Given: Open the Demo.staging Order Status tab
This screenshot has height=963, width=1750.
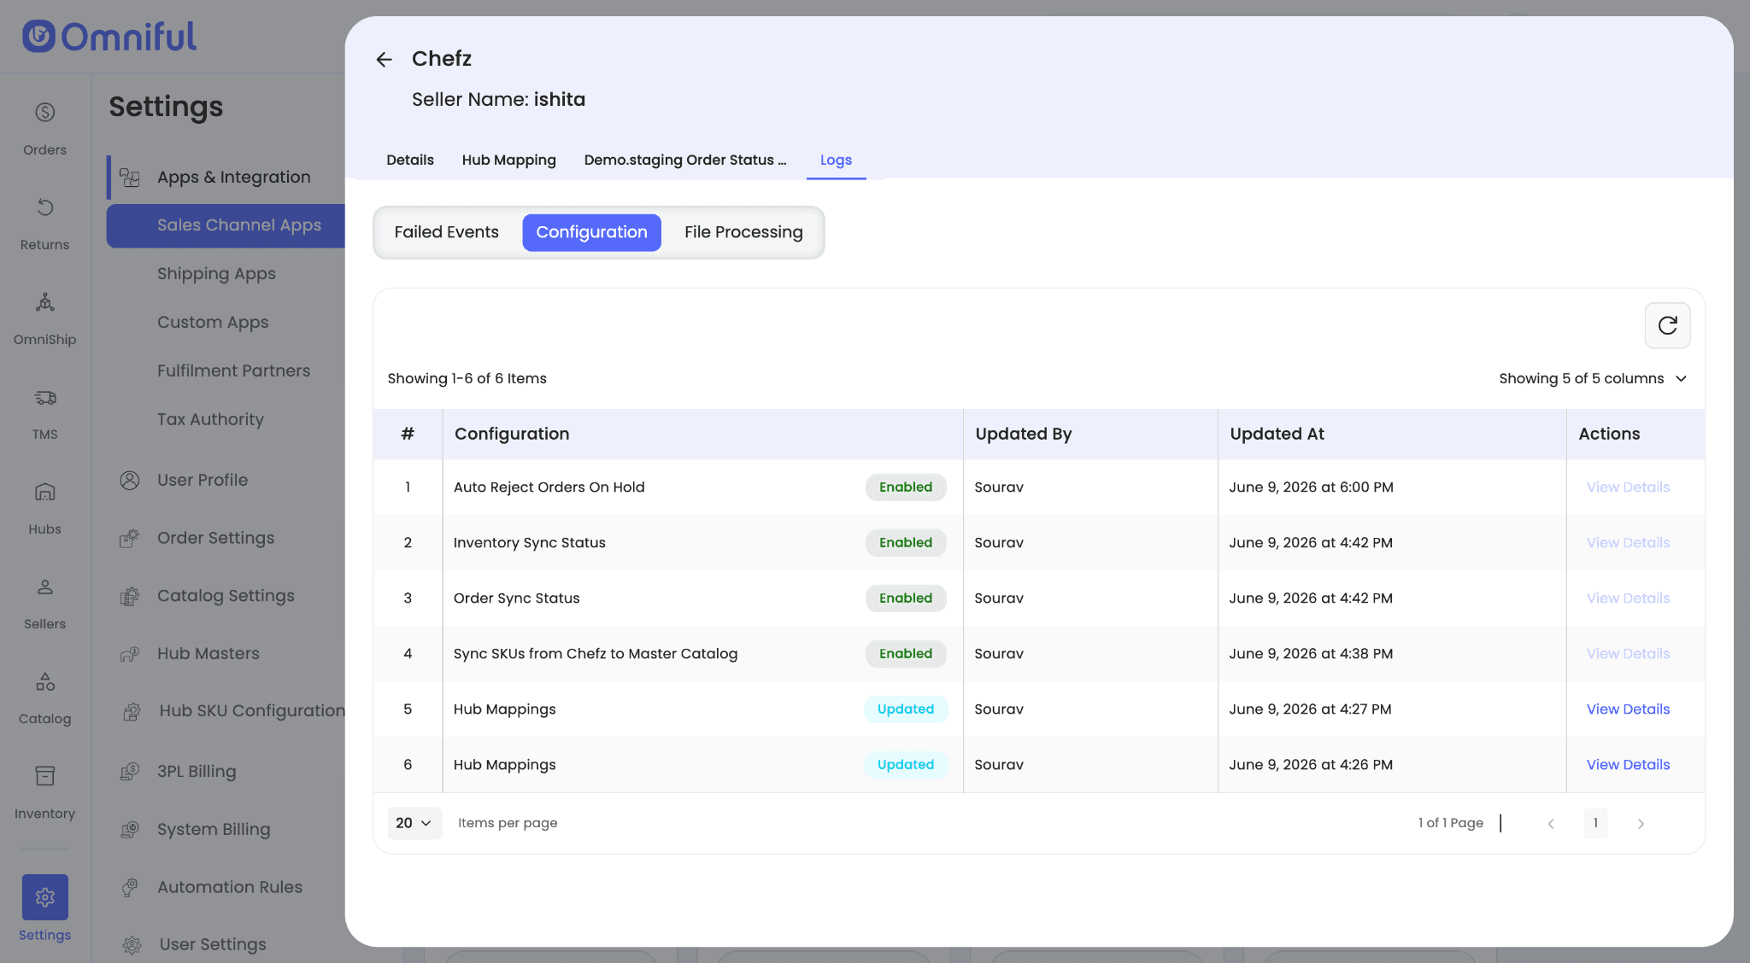Looking at the screenshot, I should pyautogui.click(x=684, y=160).
